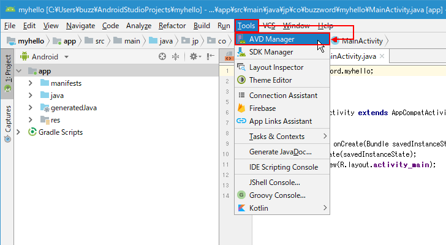This screenshot has width=446, height=245.
Task: Click line number 10 in gutter
Action: click(226, 154)
